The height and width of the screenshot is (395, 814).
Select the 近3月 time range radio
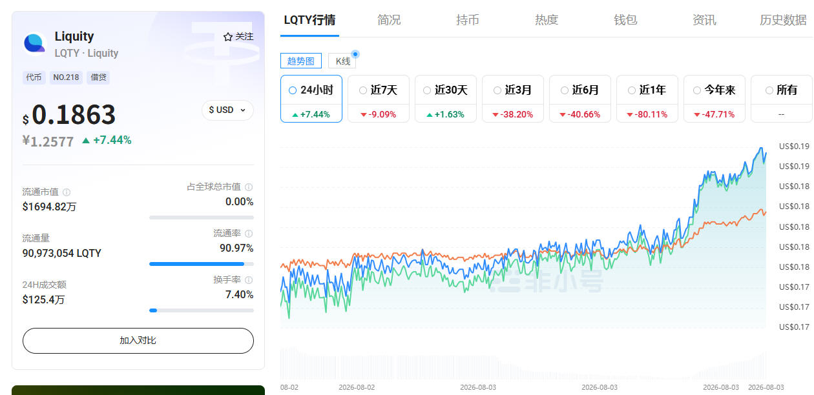click(x=497, y=90)
